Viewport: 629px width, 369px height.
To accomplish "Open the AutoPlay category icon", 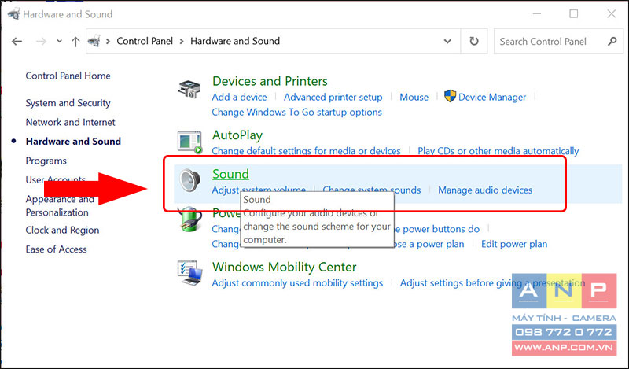I will tap(189, 142).
